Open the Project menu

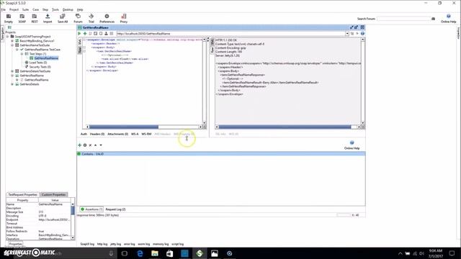pyautogui.click(x=14, y=9)
